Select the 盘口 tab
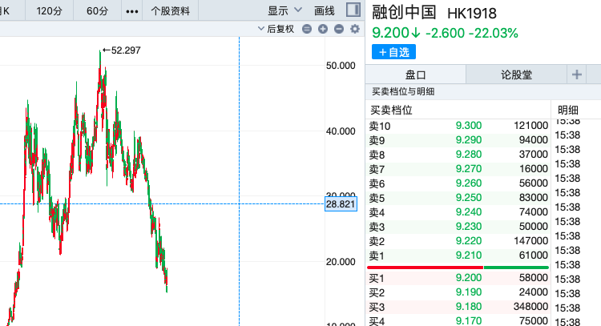Image resolution: width=601 pixels, height=326 pixels. [x=415, y=74]
